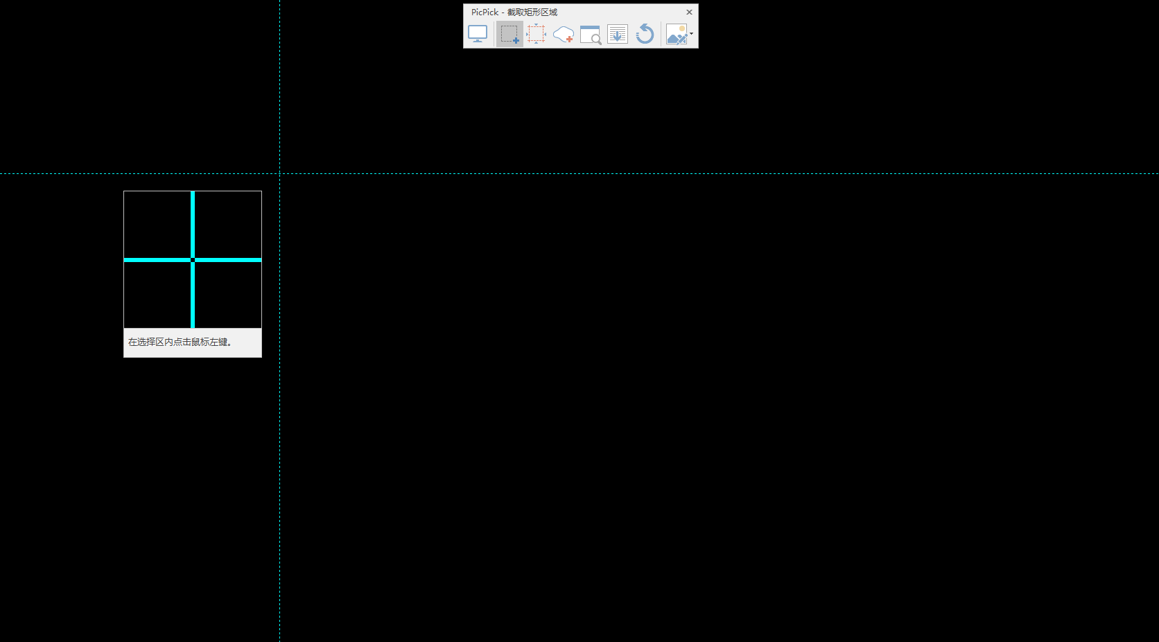This screenshot has height=642, width=1159.
Task: Choose the fixed region capture tool
Action: pos(536,34)
